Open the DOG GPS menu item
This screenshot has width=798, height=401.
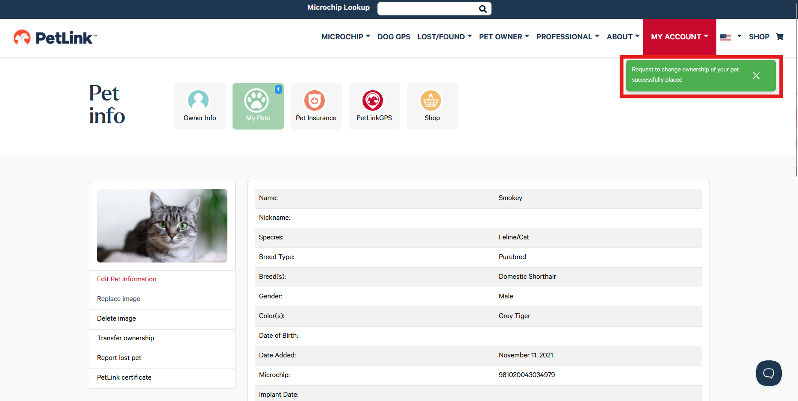[x=394, y=37]
